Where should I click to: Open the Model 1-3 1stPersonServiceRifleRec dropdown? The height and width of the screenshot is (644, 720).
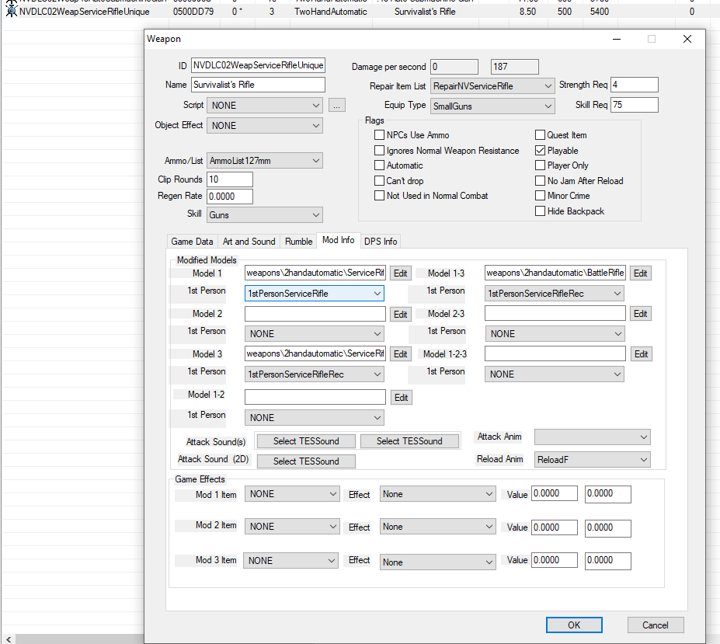(x=555, y=294)
